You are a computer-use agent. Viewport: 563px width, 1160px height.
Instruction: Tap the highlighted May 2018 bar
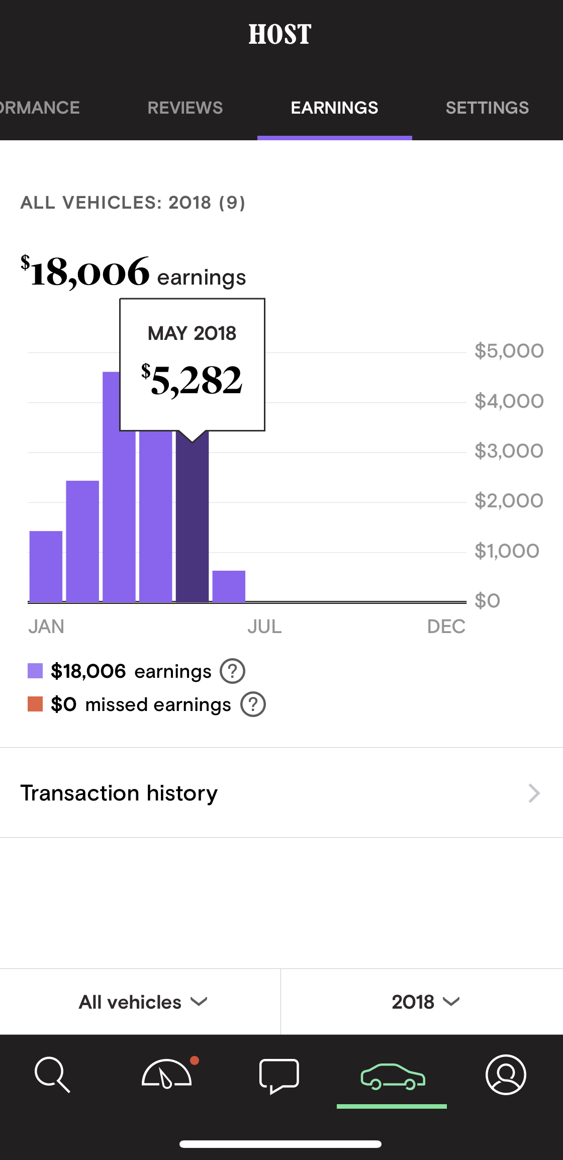tap(192, 517)
